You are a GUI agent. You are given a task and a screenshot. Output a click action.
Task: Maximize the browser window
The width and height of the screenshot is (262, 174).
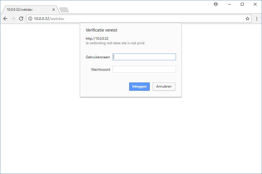tap(242, 4)
